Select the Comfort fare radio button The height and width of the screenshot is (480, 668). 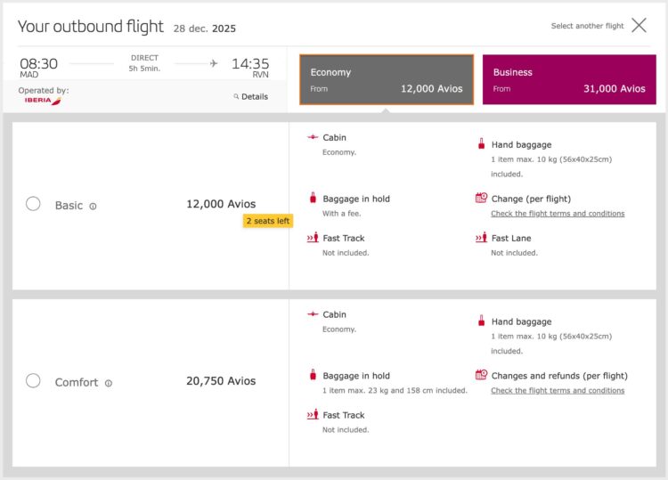click(33, 381)
